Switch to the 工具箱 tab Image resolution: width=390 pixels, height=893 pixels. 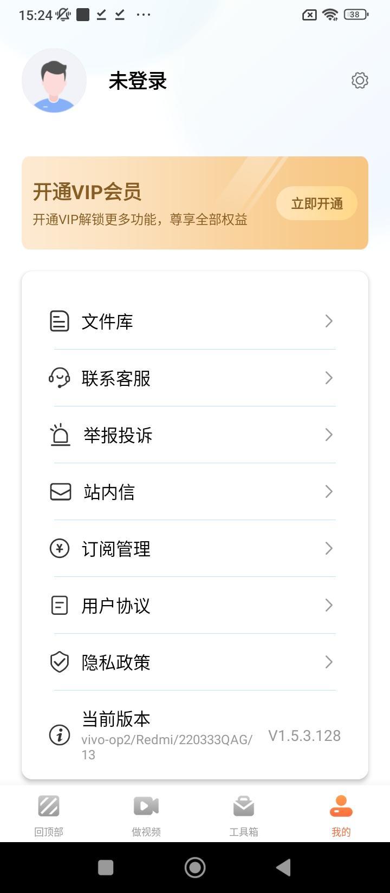click(244, 816)
